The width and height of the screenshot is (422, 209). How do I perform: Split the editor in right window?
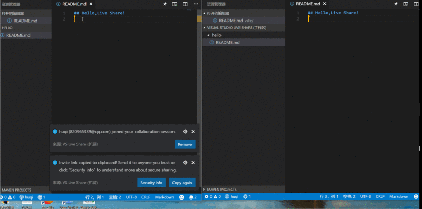pyautogui.click(x=416, y=4)
